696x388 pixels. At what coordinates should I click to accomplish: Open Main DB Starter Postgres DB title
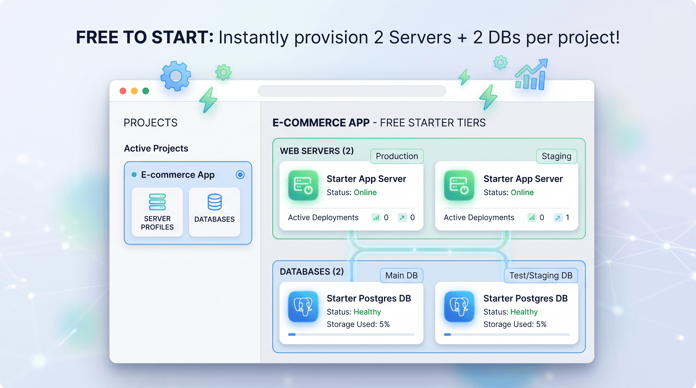coord(369,298)
